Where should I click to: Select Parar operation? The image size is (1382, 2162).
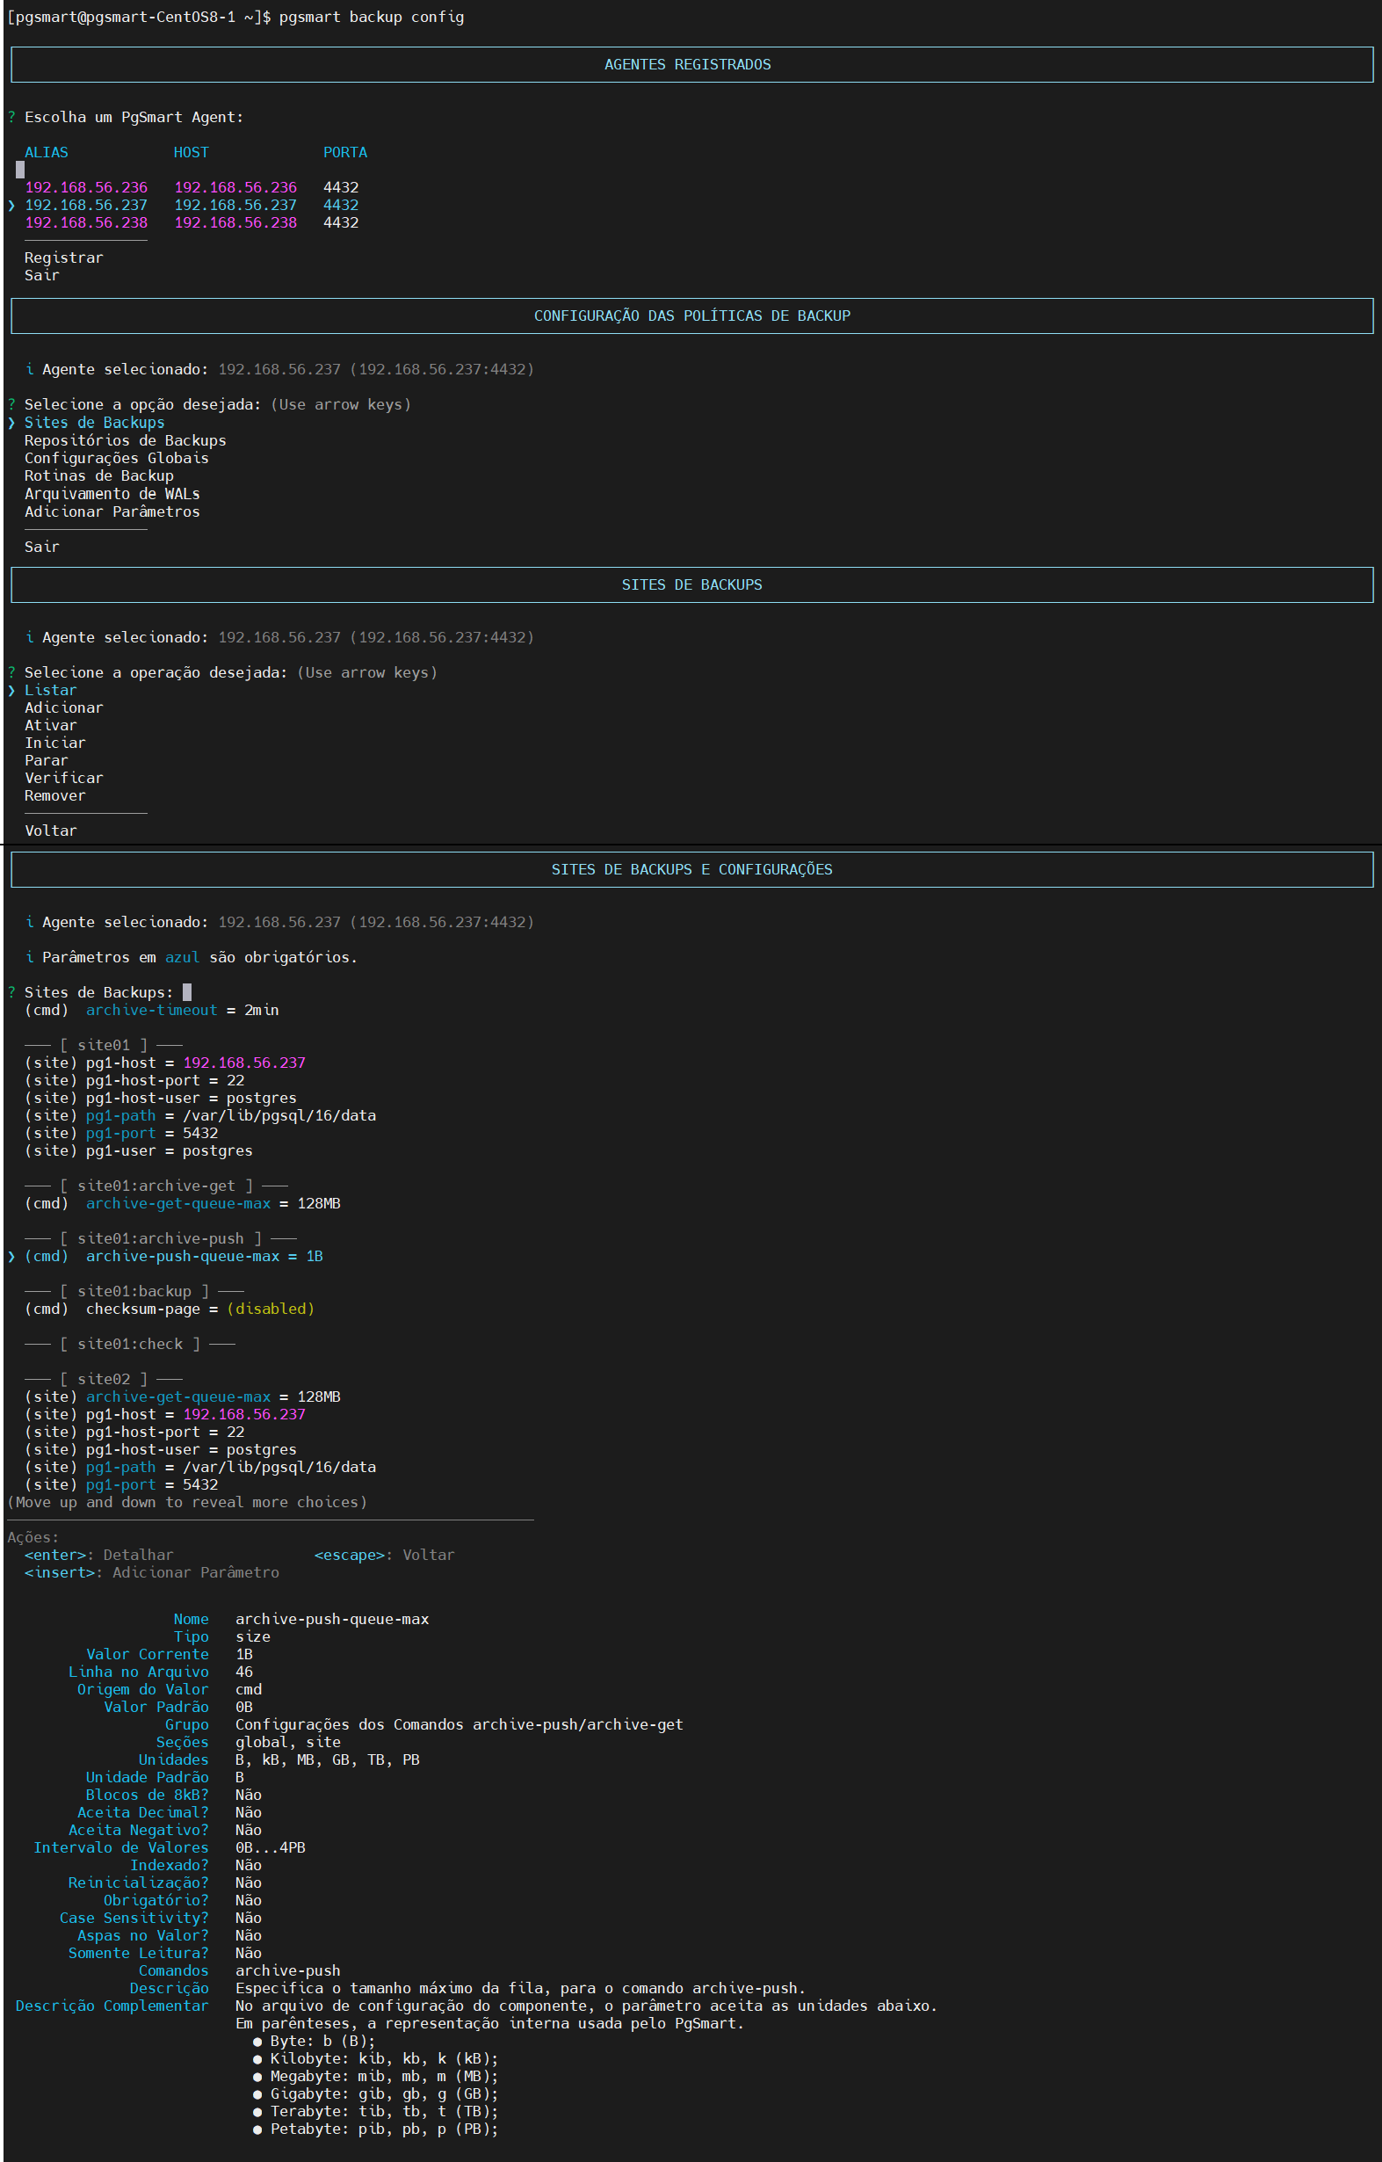point(46,760)
